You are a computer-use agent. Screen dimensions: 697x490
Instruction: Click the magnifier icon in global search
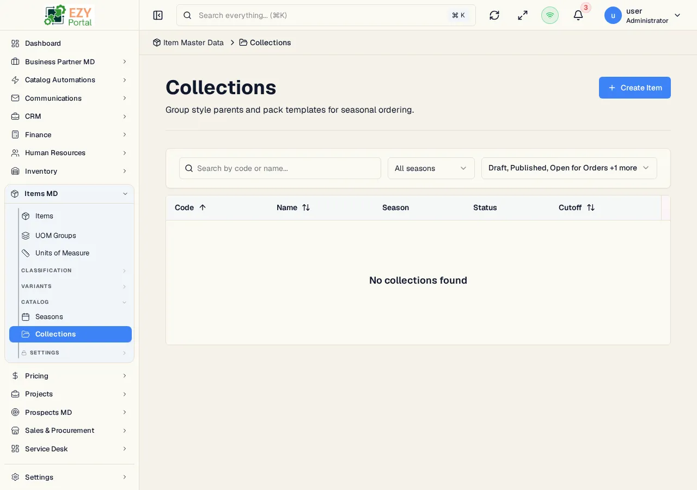coord(187,15)
